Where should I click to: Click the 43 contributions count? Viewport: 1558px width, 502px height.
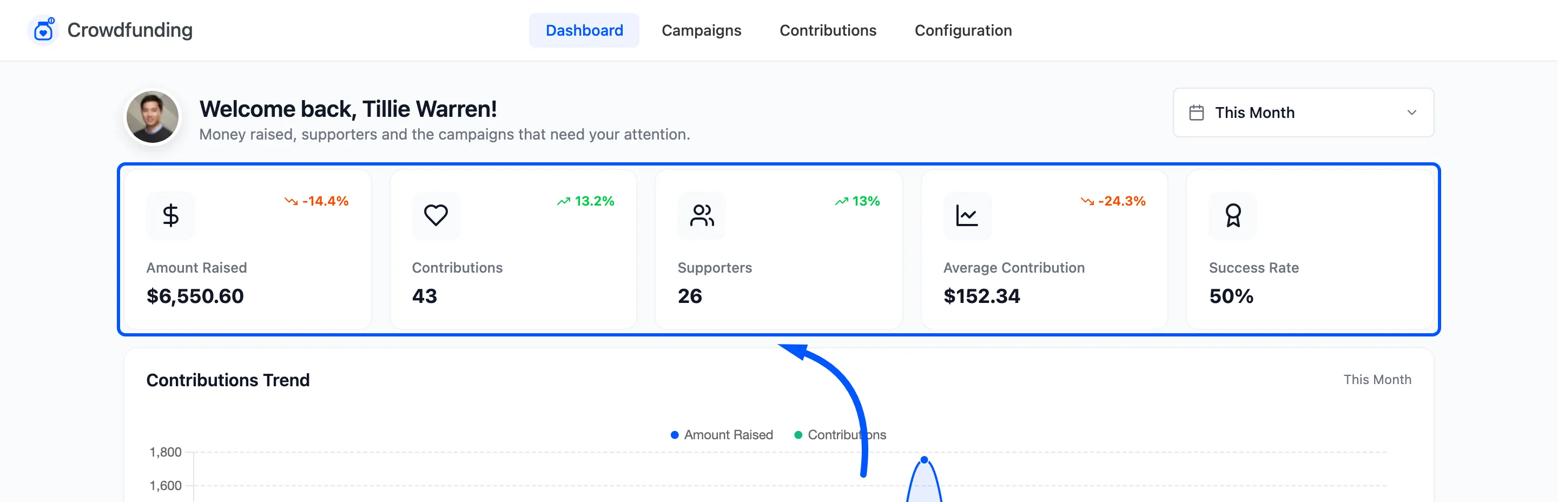(424, 296)
